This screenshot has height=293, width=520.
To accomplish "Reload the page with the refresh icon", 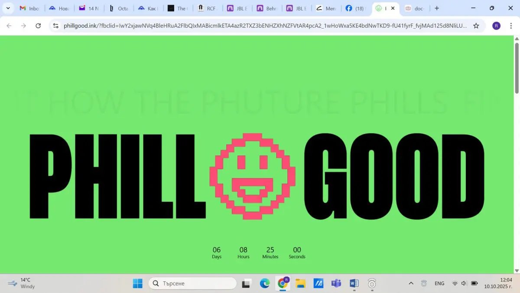I will point(38,26).
